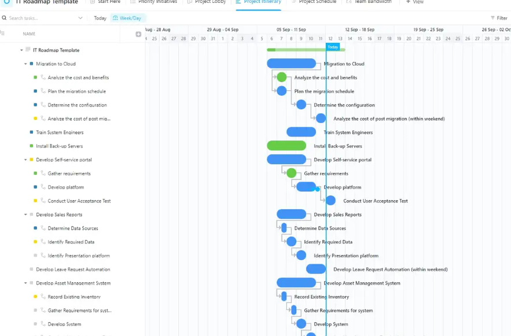511x336 pixels.
Task: Click yellow status square of Develop Self-service portal
Action: [x=31, y=160]
